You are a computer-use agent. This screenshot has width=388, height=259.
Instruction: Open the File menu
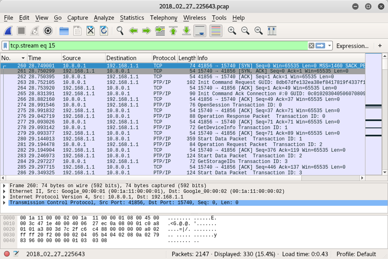click(x=8, y=18)
